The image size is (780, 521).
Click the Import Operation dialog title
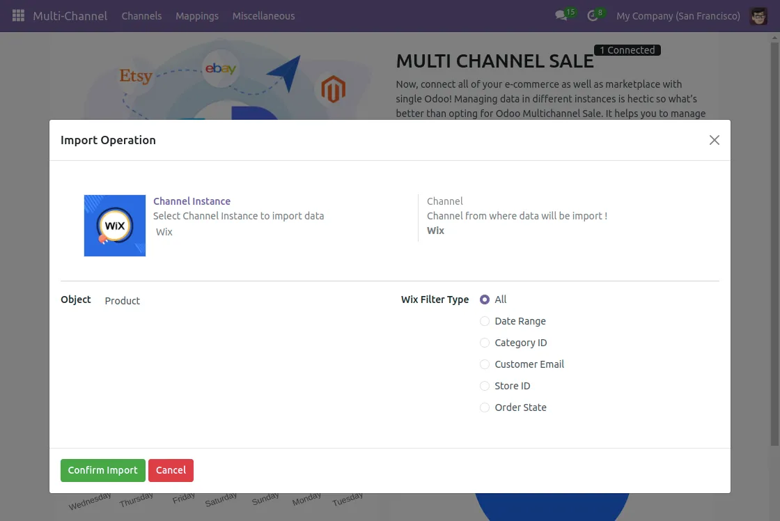(108, 140)
